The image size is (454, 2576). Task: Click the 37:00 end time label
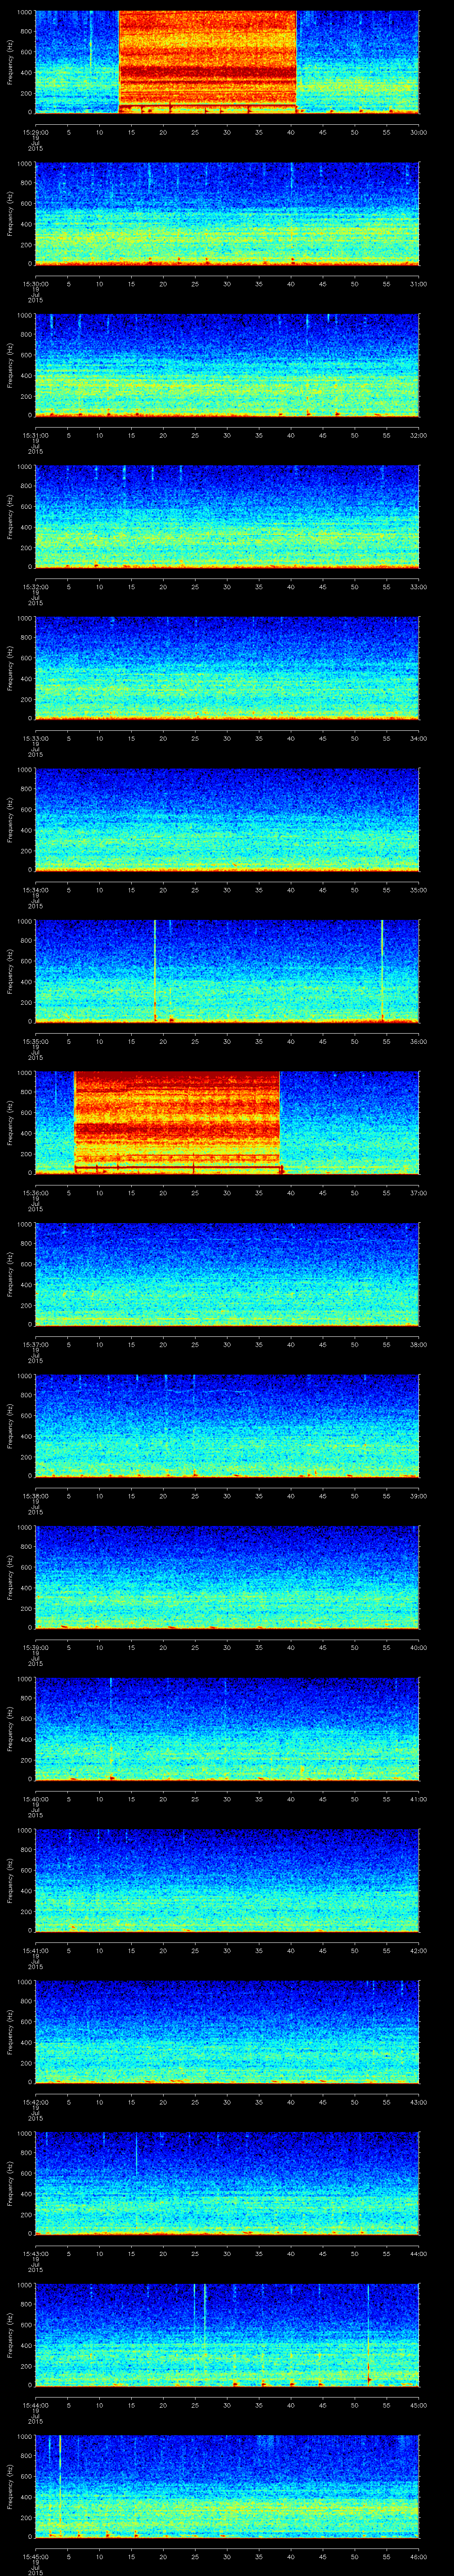(418, 1193)
